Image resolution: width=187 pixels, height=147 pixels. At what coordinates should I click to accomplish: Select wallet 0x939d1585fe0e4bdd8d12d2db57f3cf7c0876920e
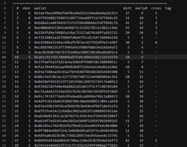click(x=76, y=87)
